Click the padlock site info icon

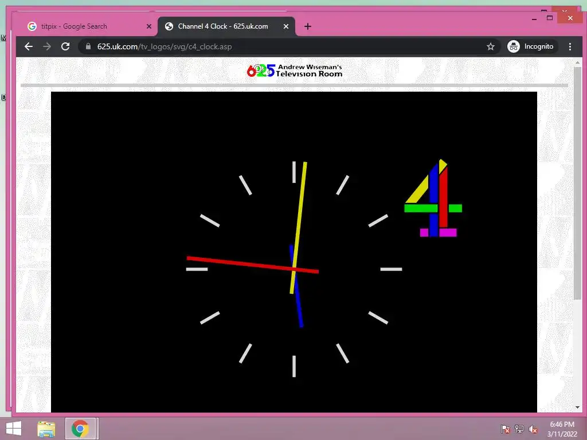click(x=88, y=46)
